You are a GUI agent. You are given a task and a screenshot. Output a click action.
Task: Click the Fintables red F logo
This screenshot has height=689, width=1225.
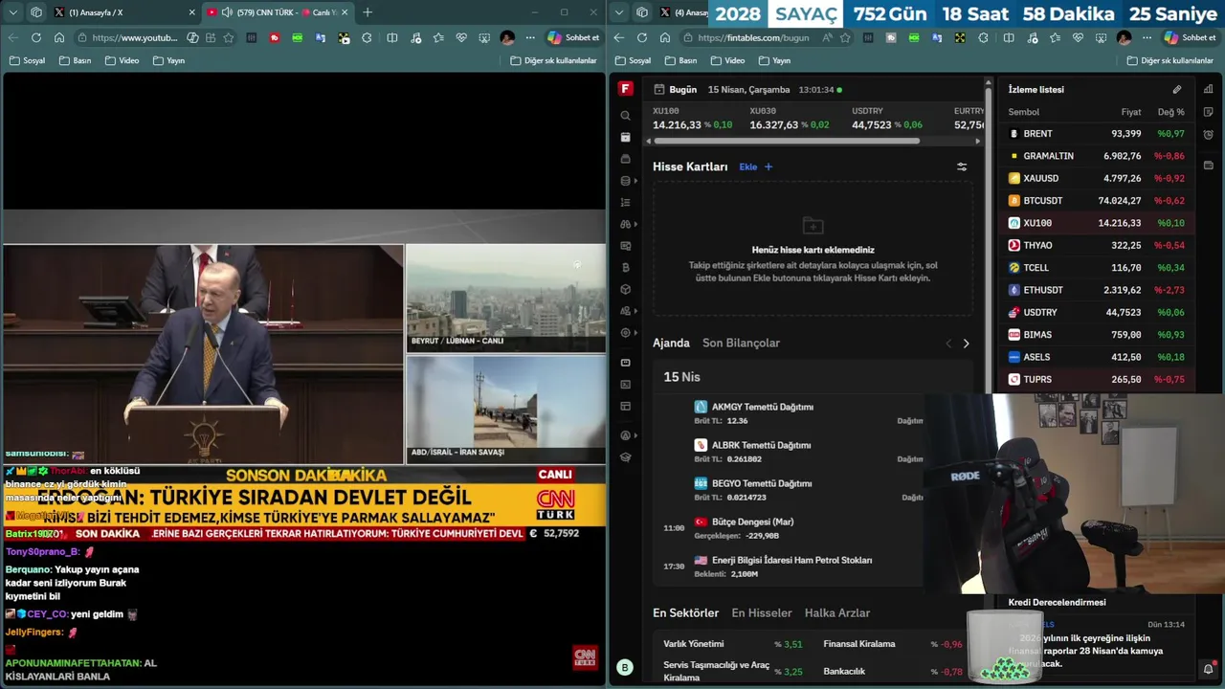(x=626, y=89)
